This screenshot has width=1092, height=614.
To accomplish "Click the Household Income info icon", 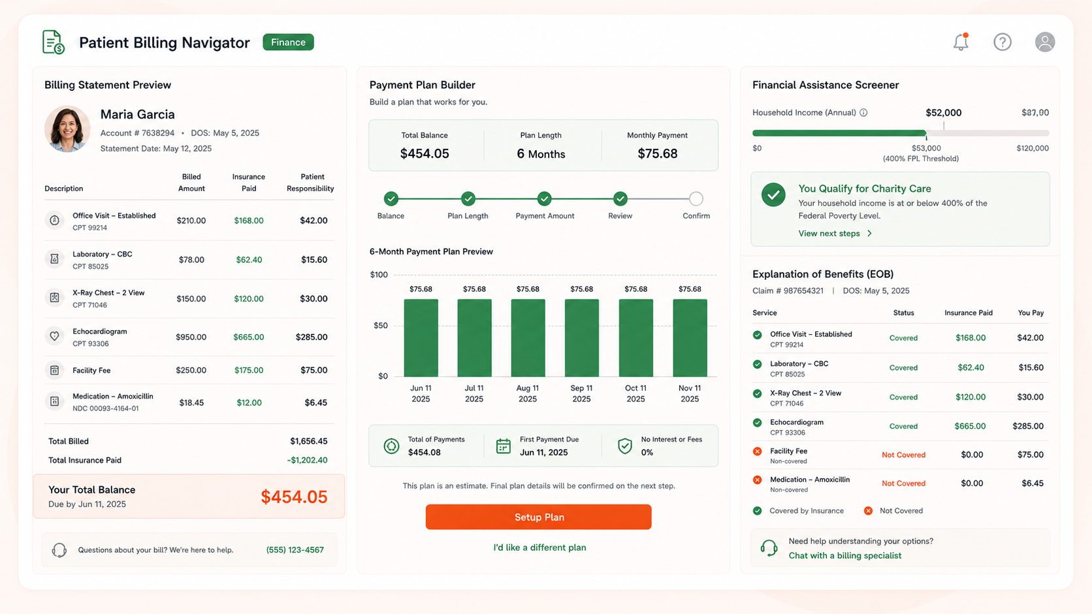I will click(863, 112).
